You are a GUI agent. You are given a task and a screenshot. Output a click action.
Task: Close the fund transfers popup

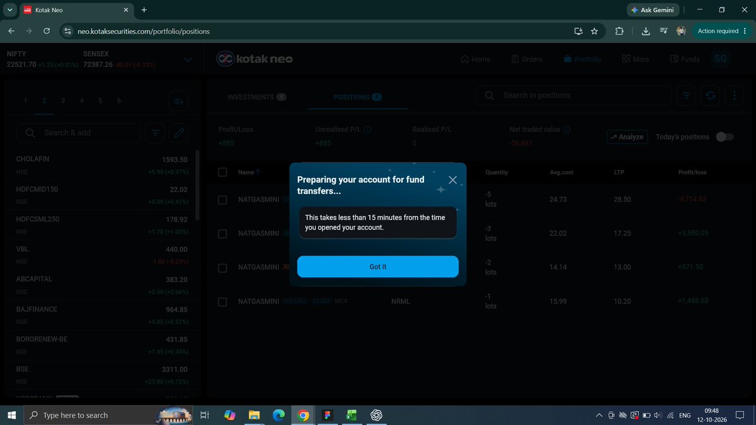coord(452,180)
